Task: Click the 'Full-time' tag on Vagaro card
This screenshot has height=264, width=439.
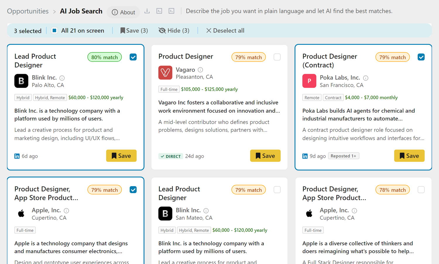Action: [x=169, y=89]
